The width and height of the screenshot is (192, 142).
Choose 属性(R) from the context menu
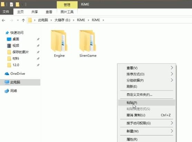pos(146,139)
